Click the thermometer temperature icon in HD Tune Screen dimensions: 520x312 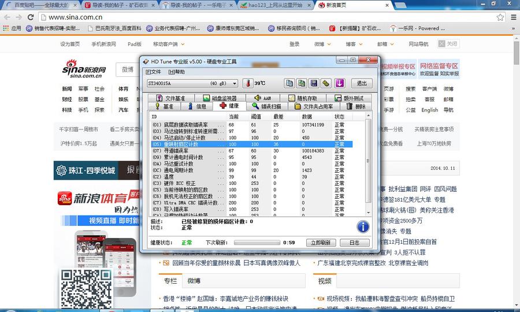point(248,83)
